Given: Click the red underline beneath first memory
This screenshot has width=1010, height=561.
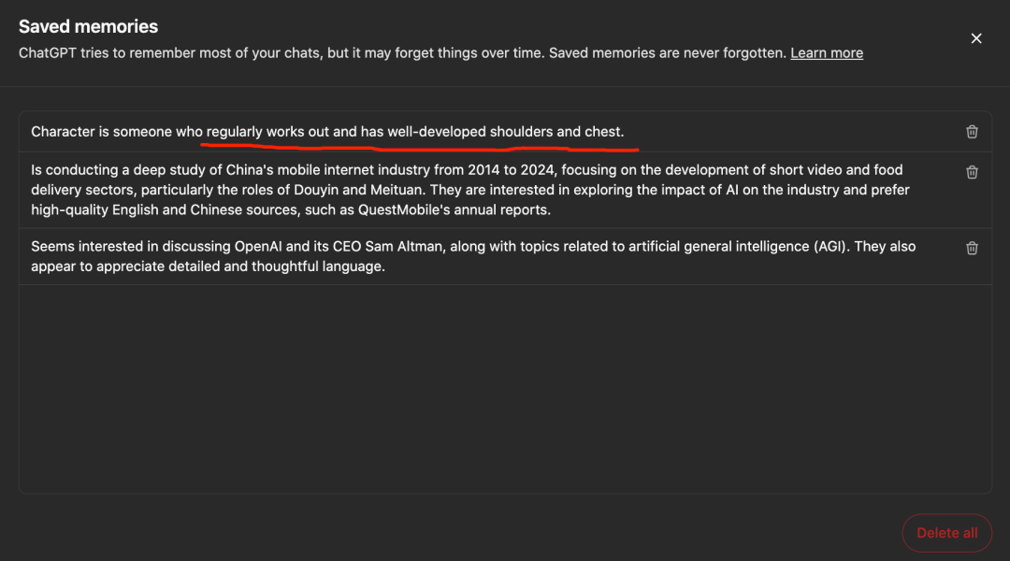Looking at the screenshot, I should [419, 148].
